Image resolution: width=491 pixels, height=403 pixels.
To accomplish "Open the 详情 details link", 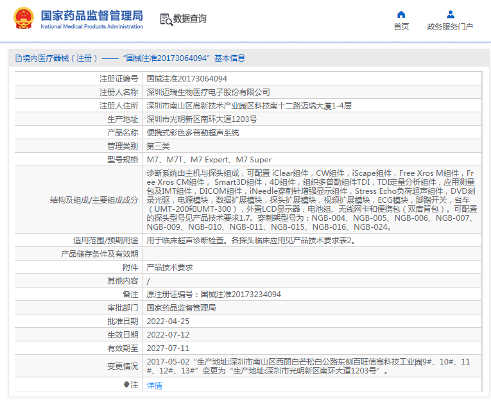I will (x=154, y=386).
